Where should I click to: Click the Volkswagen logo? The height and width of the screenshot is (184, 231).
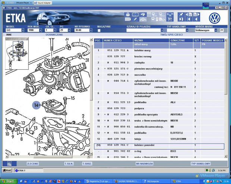pos(215,18)
